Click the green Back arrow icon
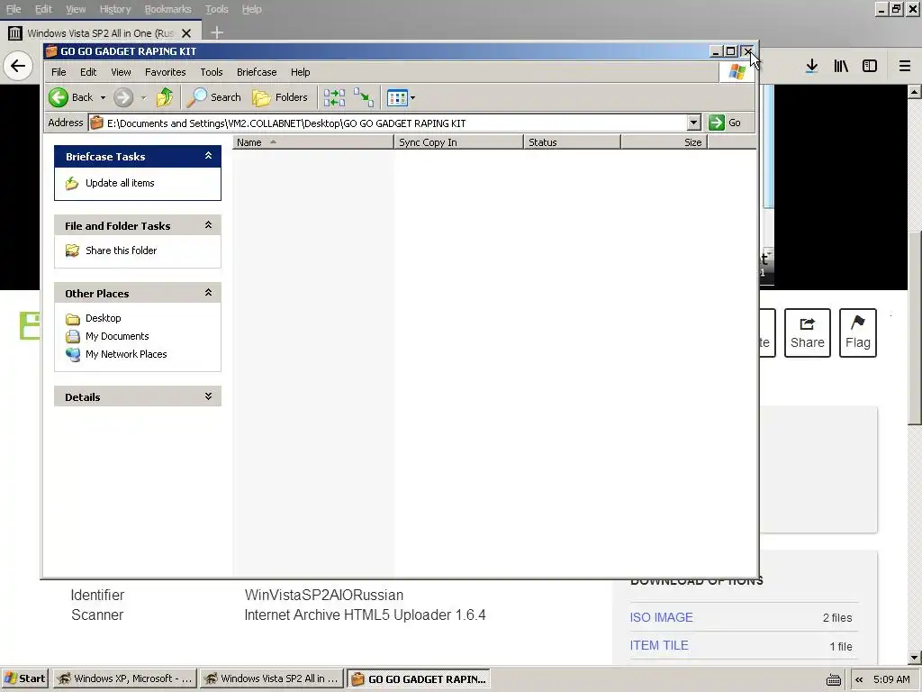 [x=59, y=97]
